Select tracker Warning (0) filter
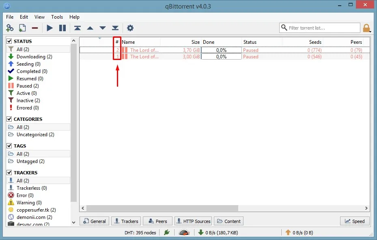377x240 pixels. pos(29,203)
